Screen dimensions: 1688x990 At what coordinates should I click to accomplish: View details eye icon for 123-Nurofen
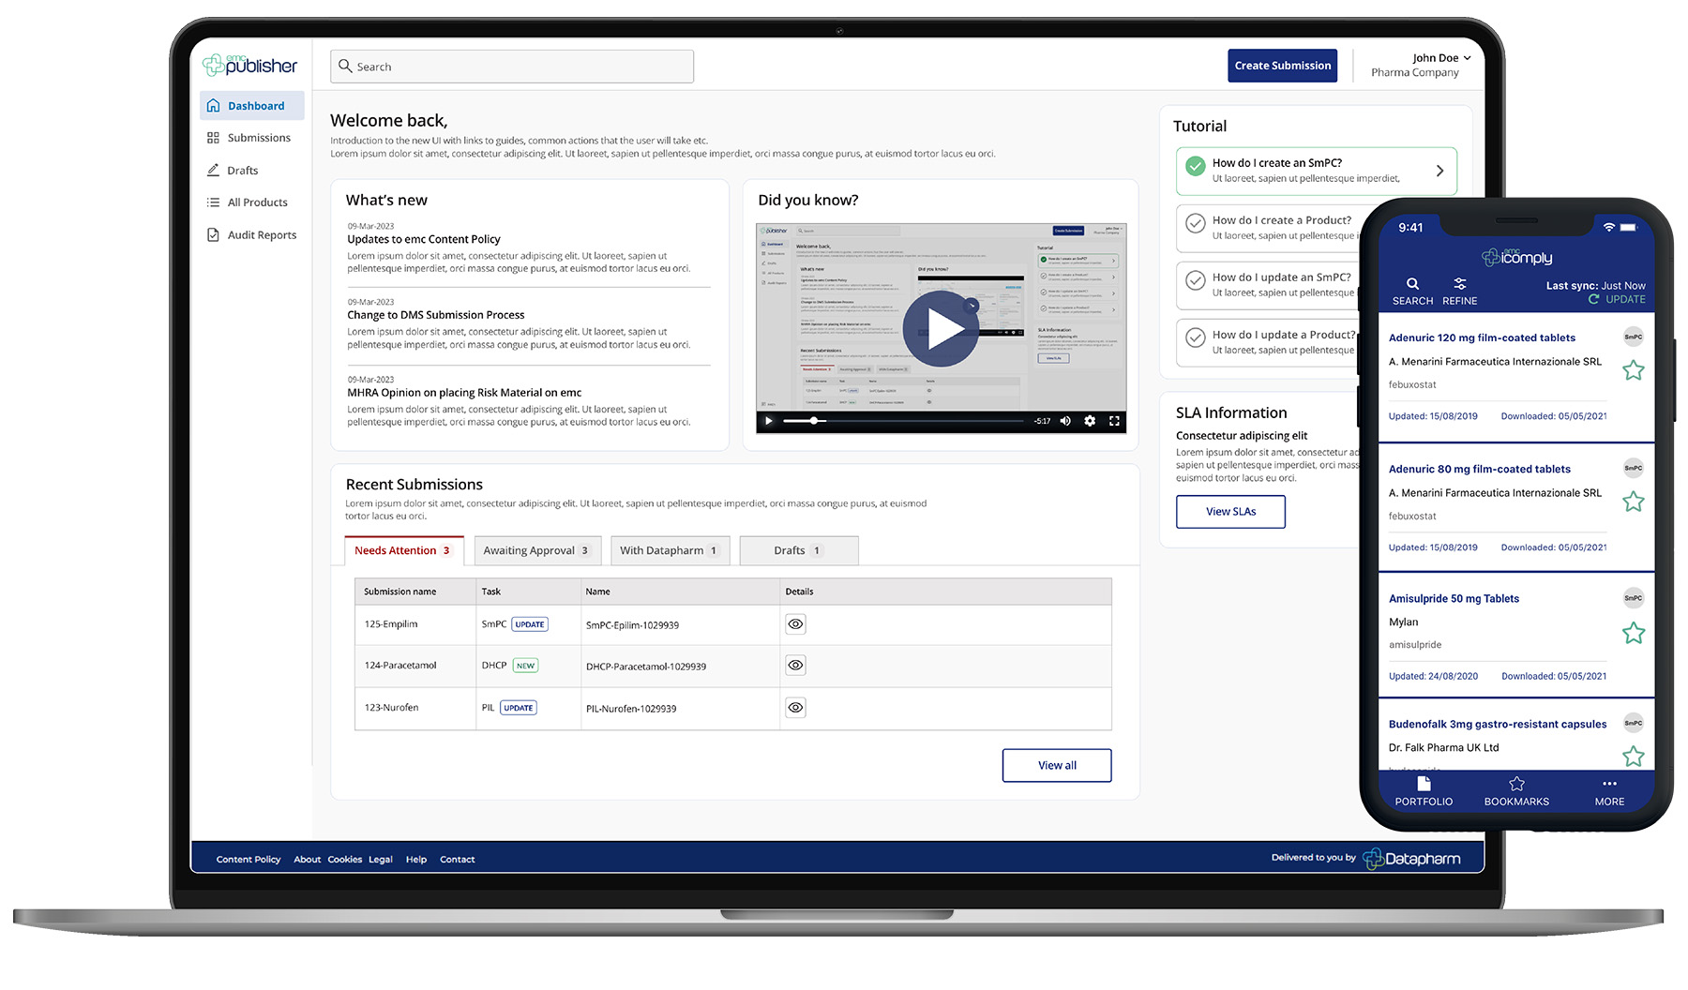tap(795, 708)
